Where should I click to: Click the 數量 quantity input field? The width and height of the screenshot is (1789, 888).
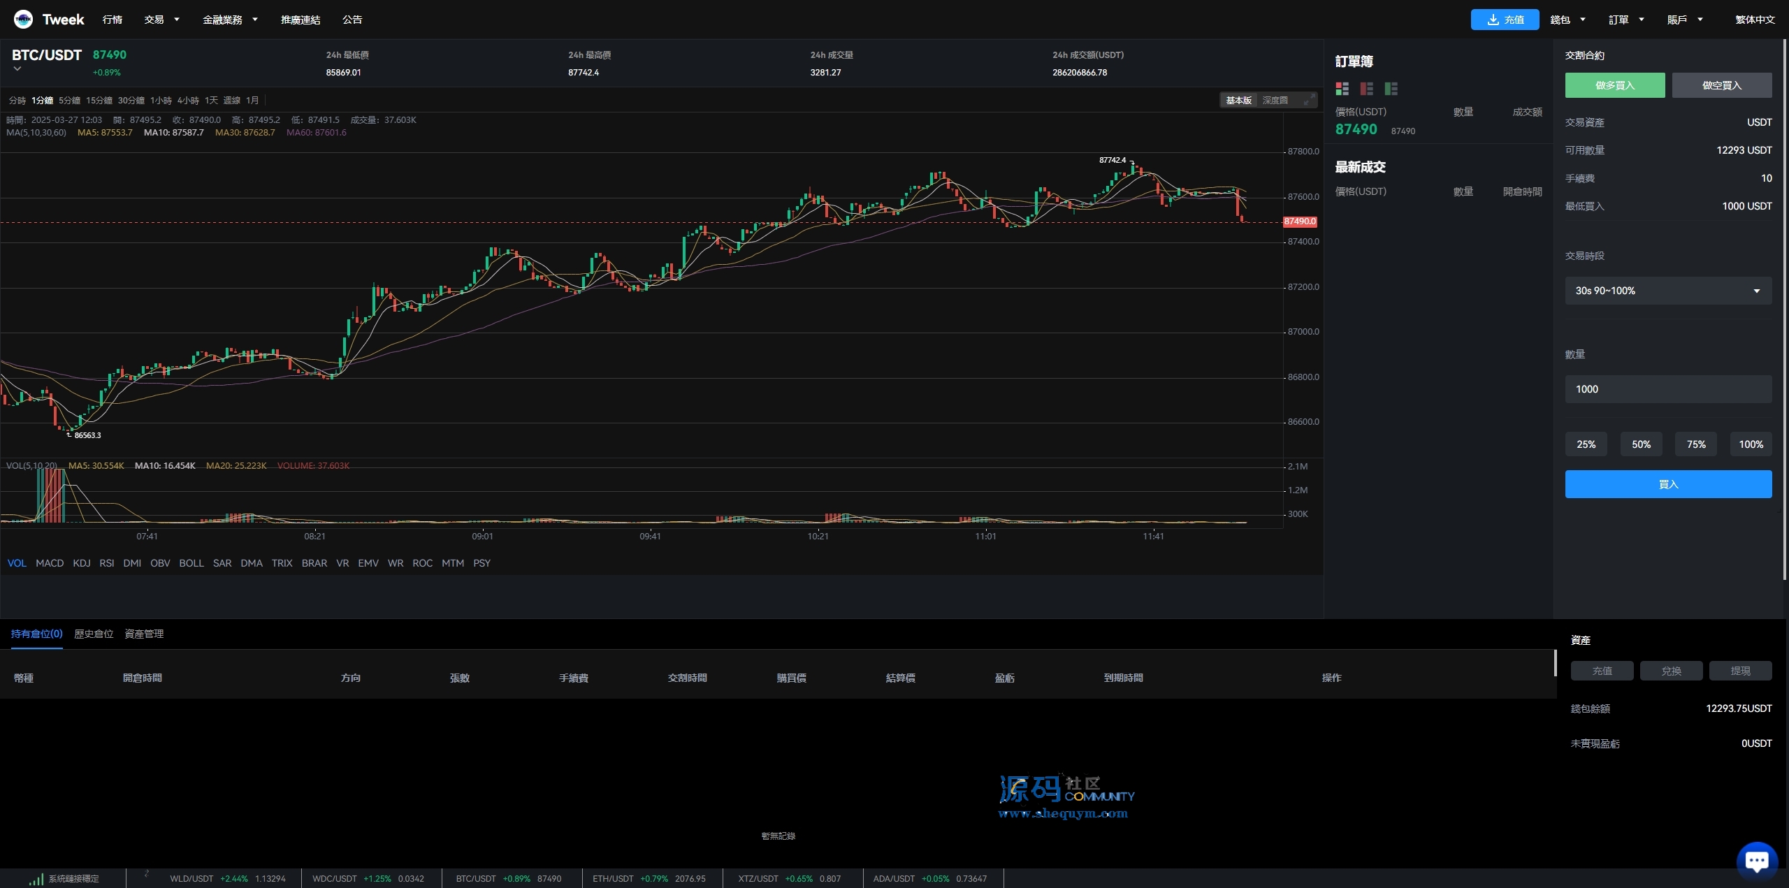[1667, 389]
